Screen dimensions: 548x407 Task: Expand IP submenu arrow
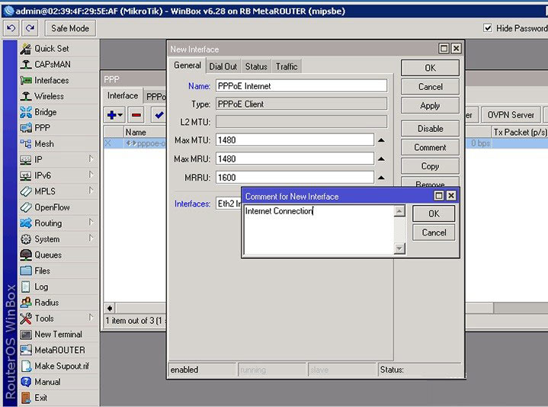(x=91, y=159)
